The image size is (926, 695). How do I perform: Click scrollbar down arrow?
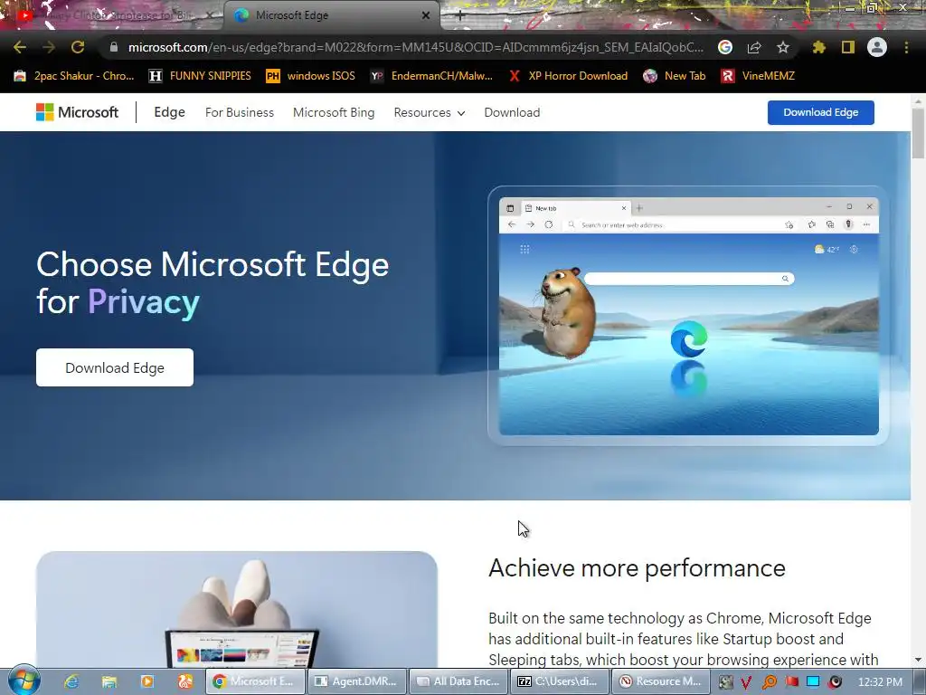[x=918, y=660]
